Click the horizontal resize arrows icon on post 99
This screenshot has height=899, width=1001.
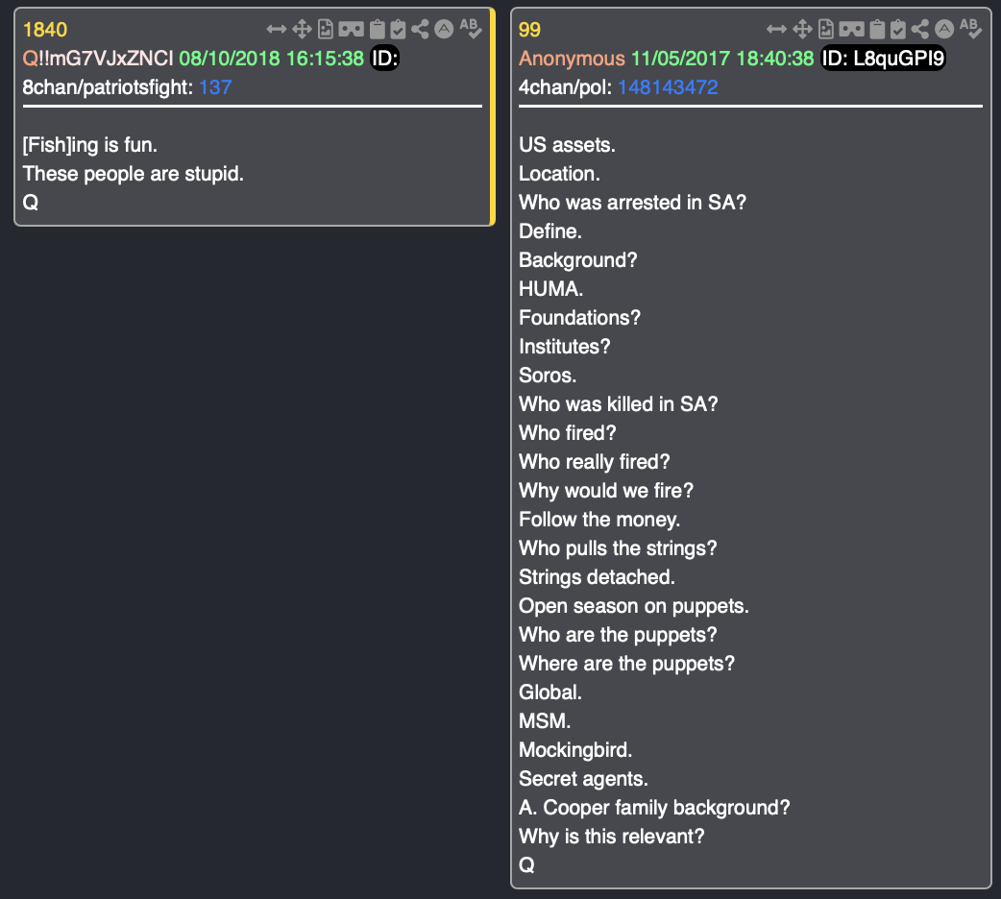(x=776, y=30)
